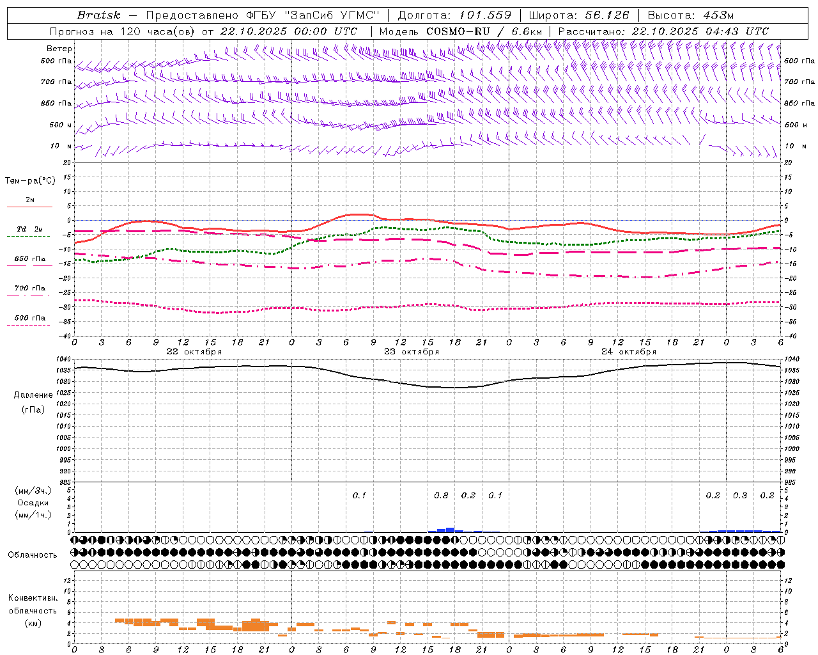Click the "Тем-ра(°C)" temperature axis title
Image resolution: width=818 pixels, height=655 pixels.
30,181
